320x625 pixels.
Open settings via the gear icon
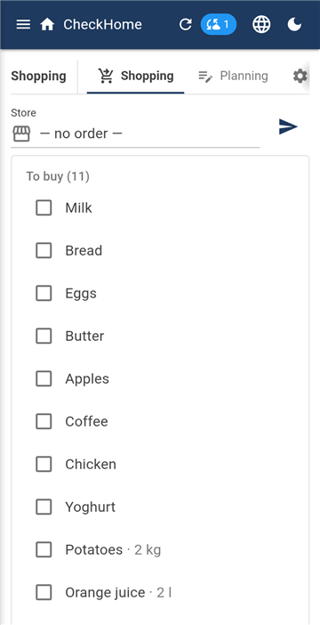(x=300, y=76)
